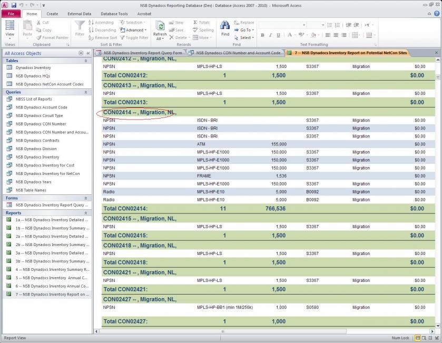Click the bullets list icon
The width and height of the screenshot is (442, 343).
click(330, 25)
